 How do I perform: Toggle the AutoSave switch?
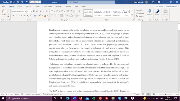[x=13, y=2]
